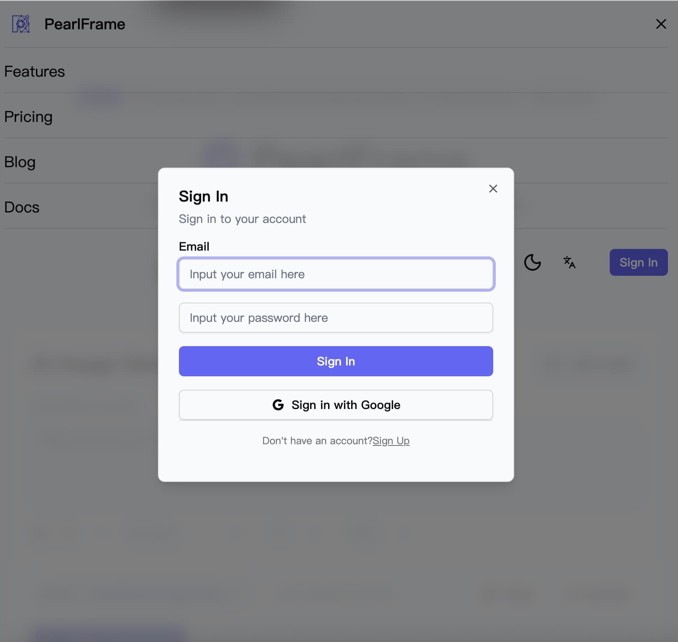Close the navigation menu with the X icon
The image size is (678, 642).
(x=661, y=24)
